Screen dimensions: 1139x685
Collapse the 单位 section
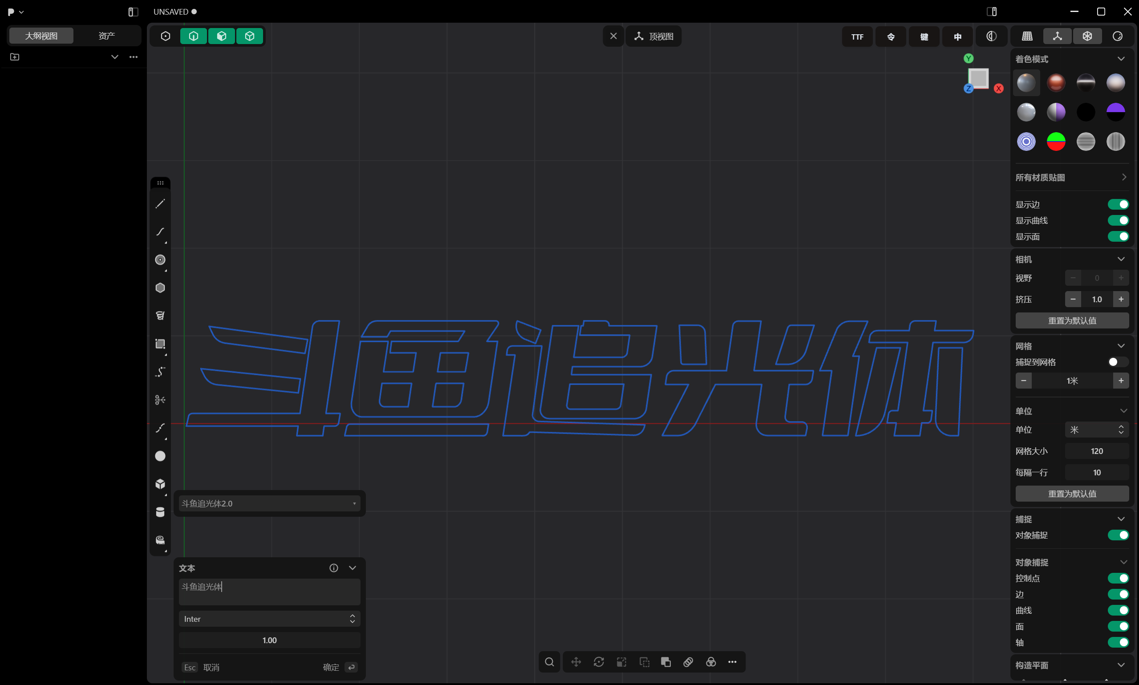(x=1123, y=411)
